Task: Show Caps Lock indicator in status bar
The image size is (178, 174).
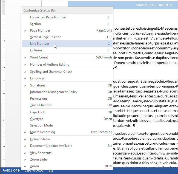Action: [x=67, y=112]
